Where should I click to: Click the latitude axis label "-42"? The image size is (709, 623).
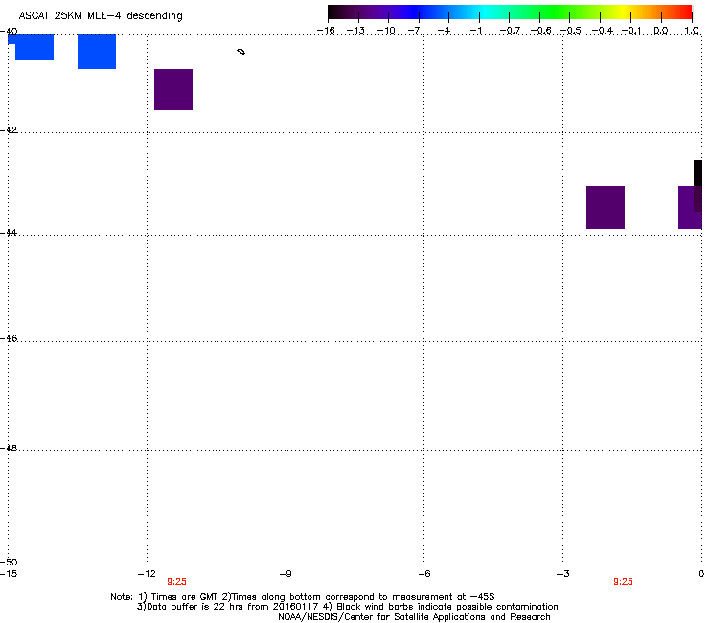(9, 129)
